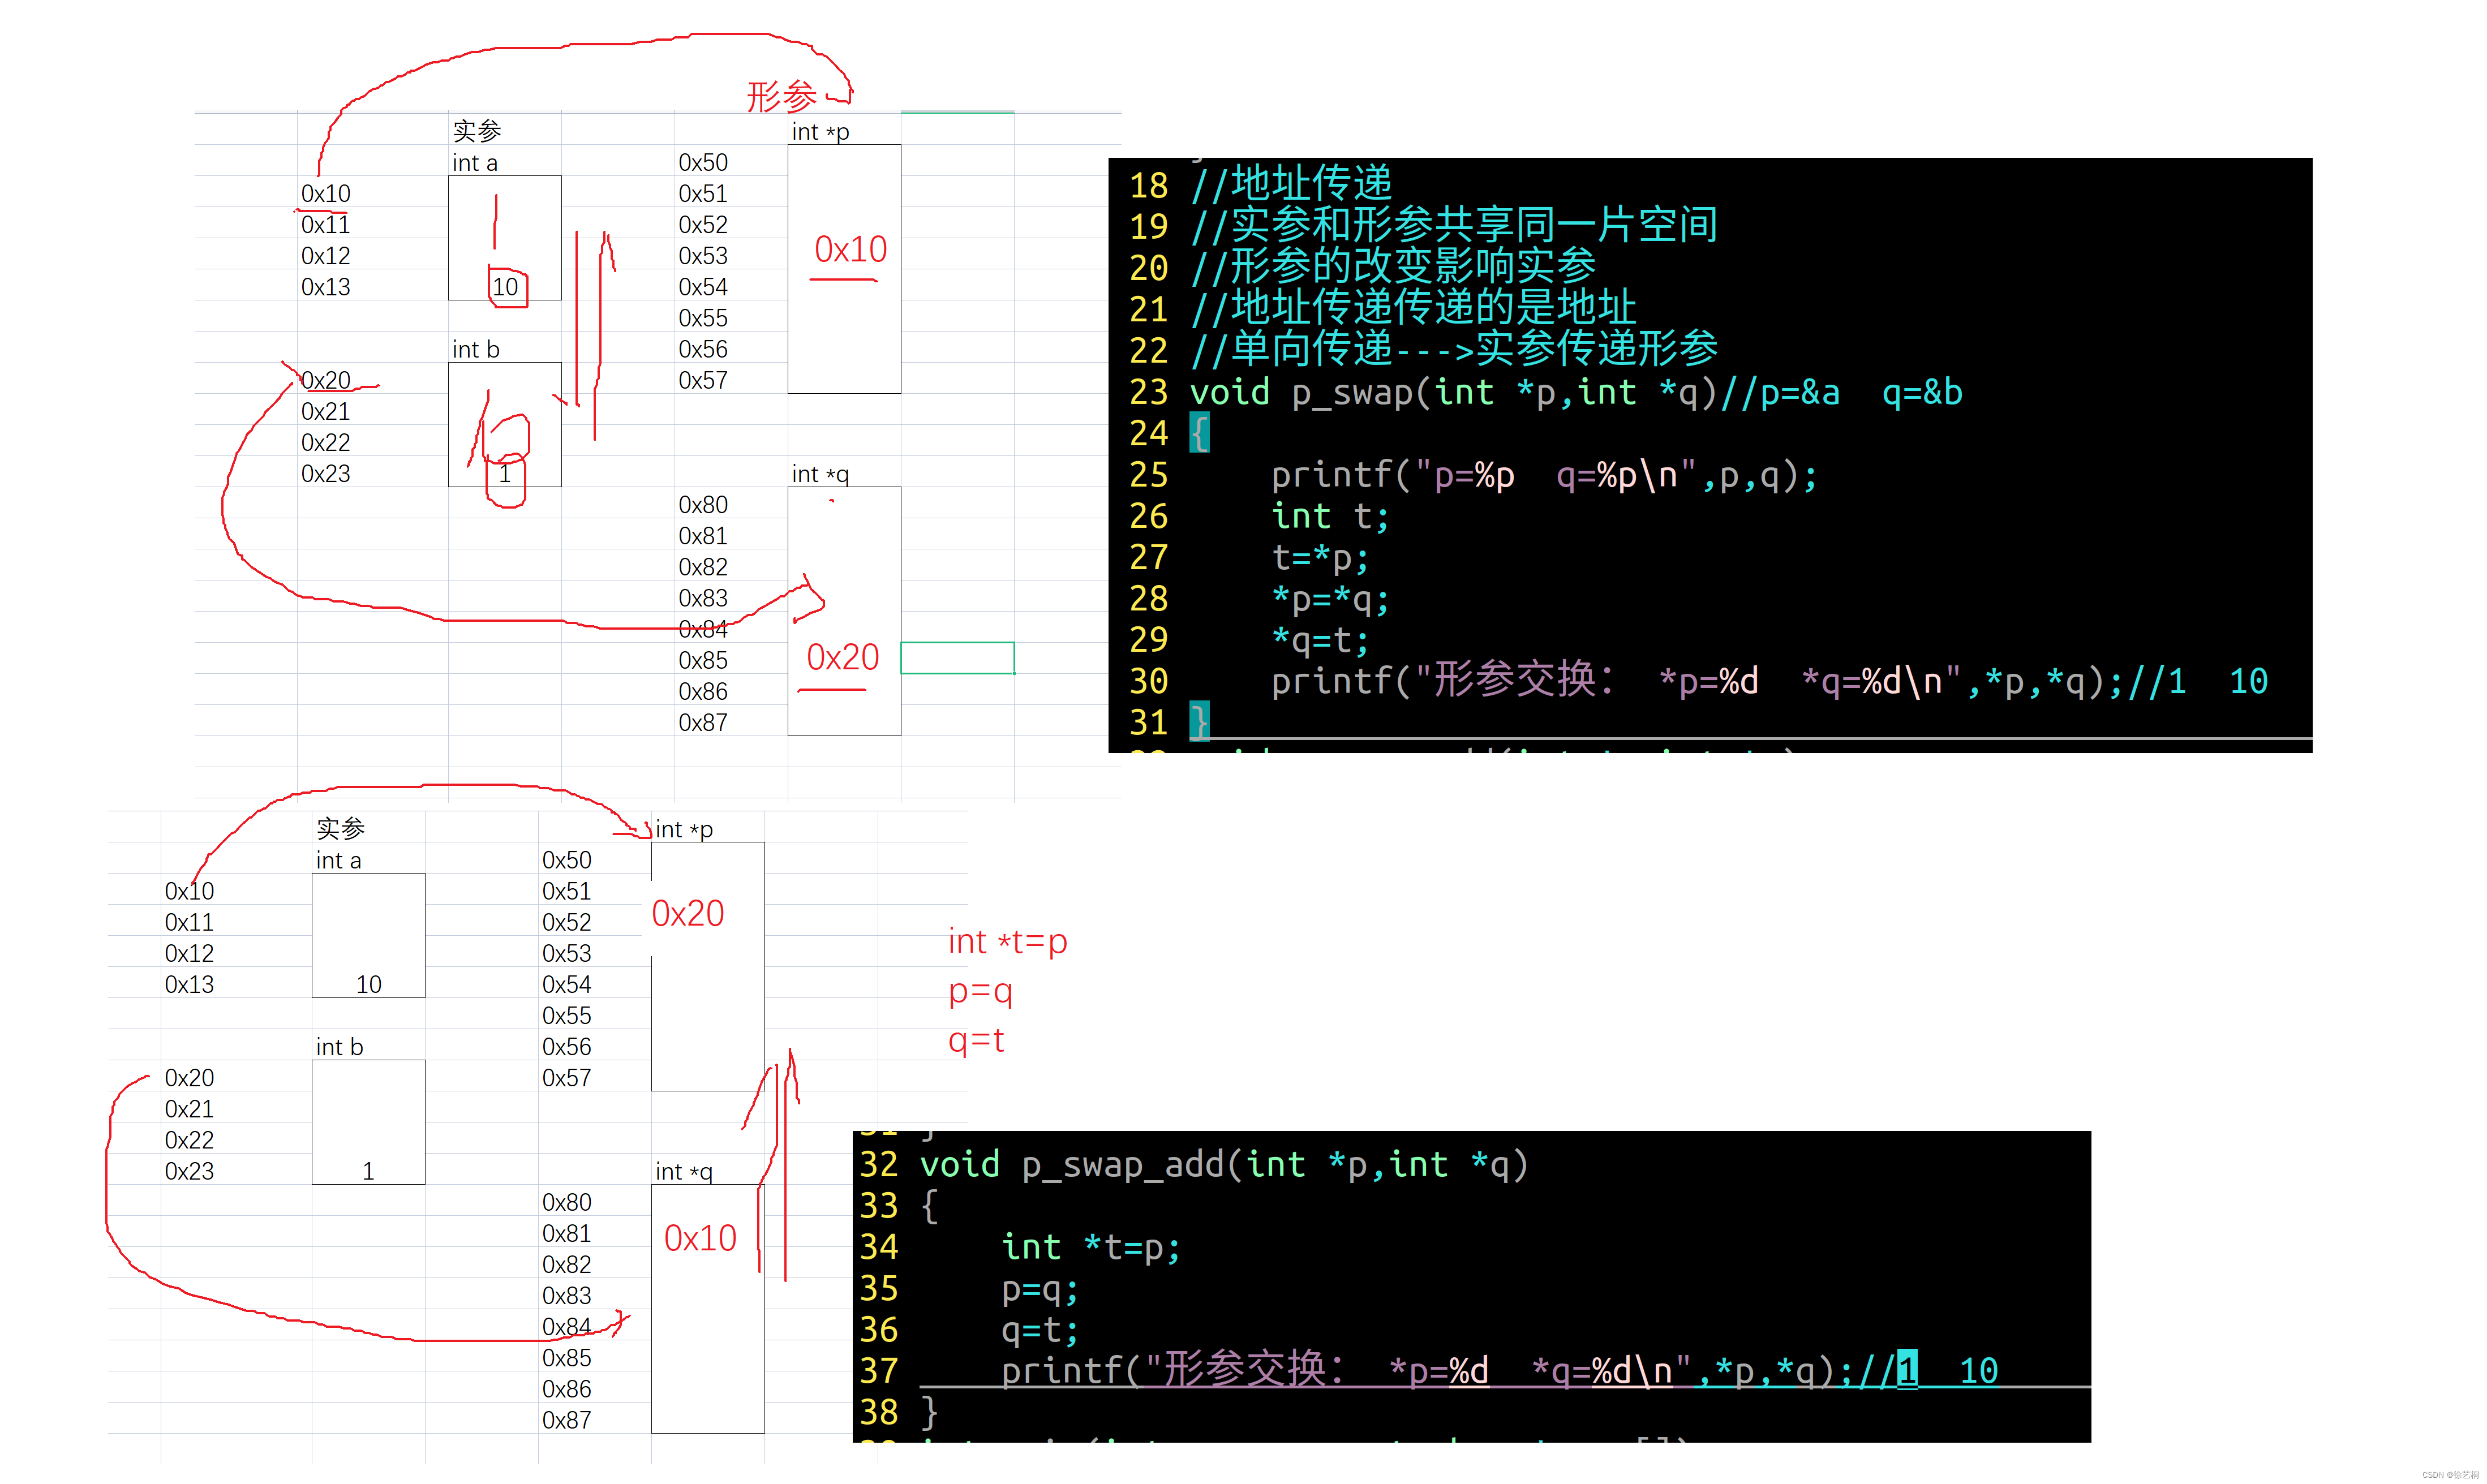The height and width of the screenshot is (1484, 2487).
Task: Click line 32 void p_swap_add declaration
Action: tap(1222, 1164)
